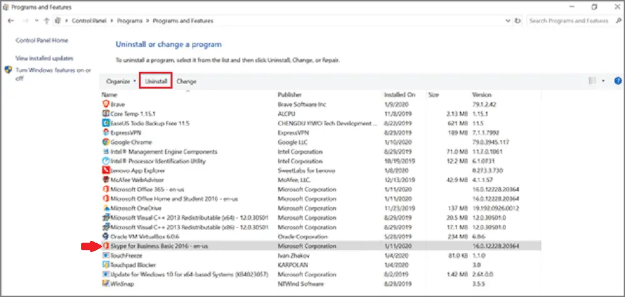Open help with the blue question mark

click(x=618, y=81)
